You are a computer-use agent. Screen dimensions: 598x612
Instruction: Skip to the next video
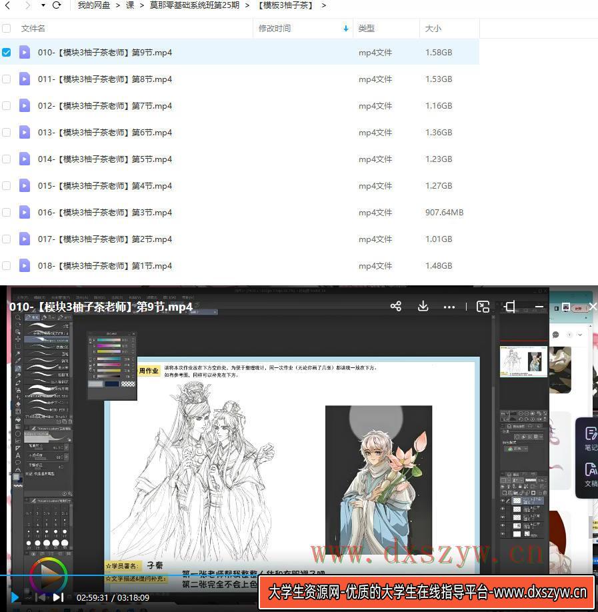(58, 597)
